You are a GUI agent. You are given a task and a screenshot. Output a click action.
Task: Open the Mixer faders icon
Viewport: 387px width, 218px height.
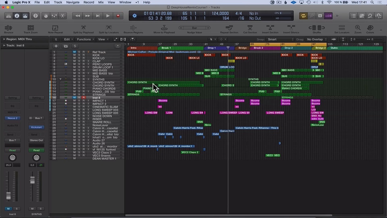point(54,16)
